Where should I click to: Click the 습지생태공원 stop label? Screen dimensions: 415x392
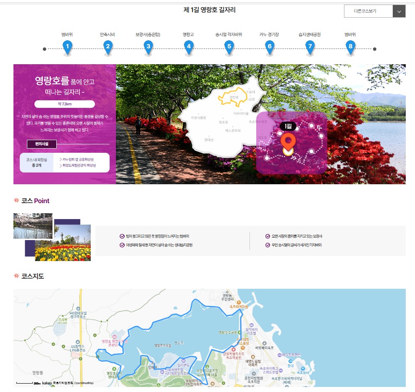pyautogui.click(x=310, y=34)
